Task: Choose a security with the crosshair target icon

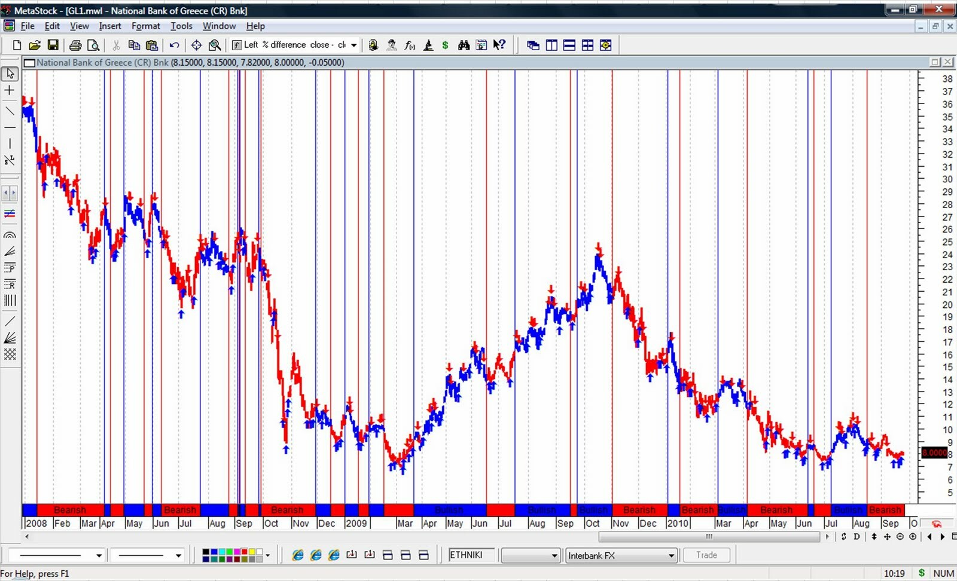Action: pyautogui.click(x=196, y=45)
